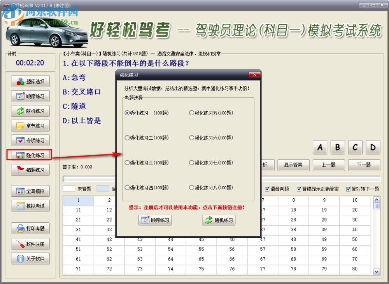
Task: Launch 全真模拟 full simulation mode
Action: pyautogui.click(x=30, y=190)
